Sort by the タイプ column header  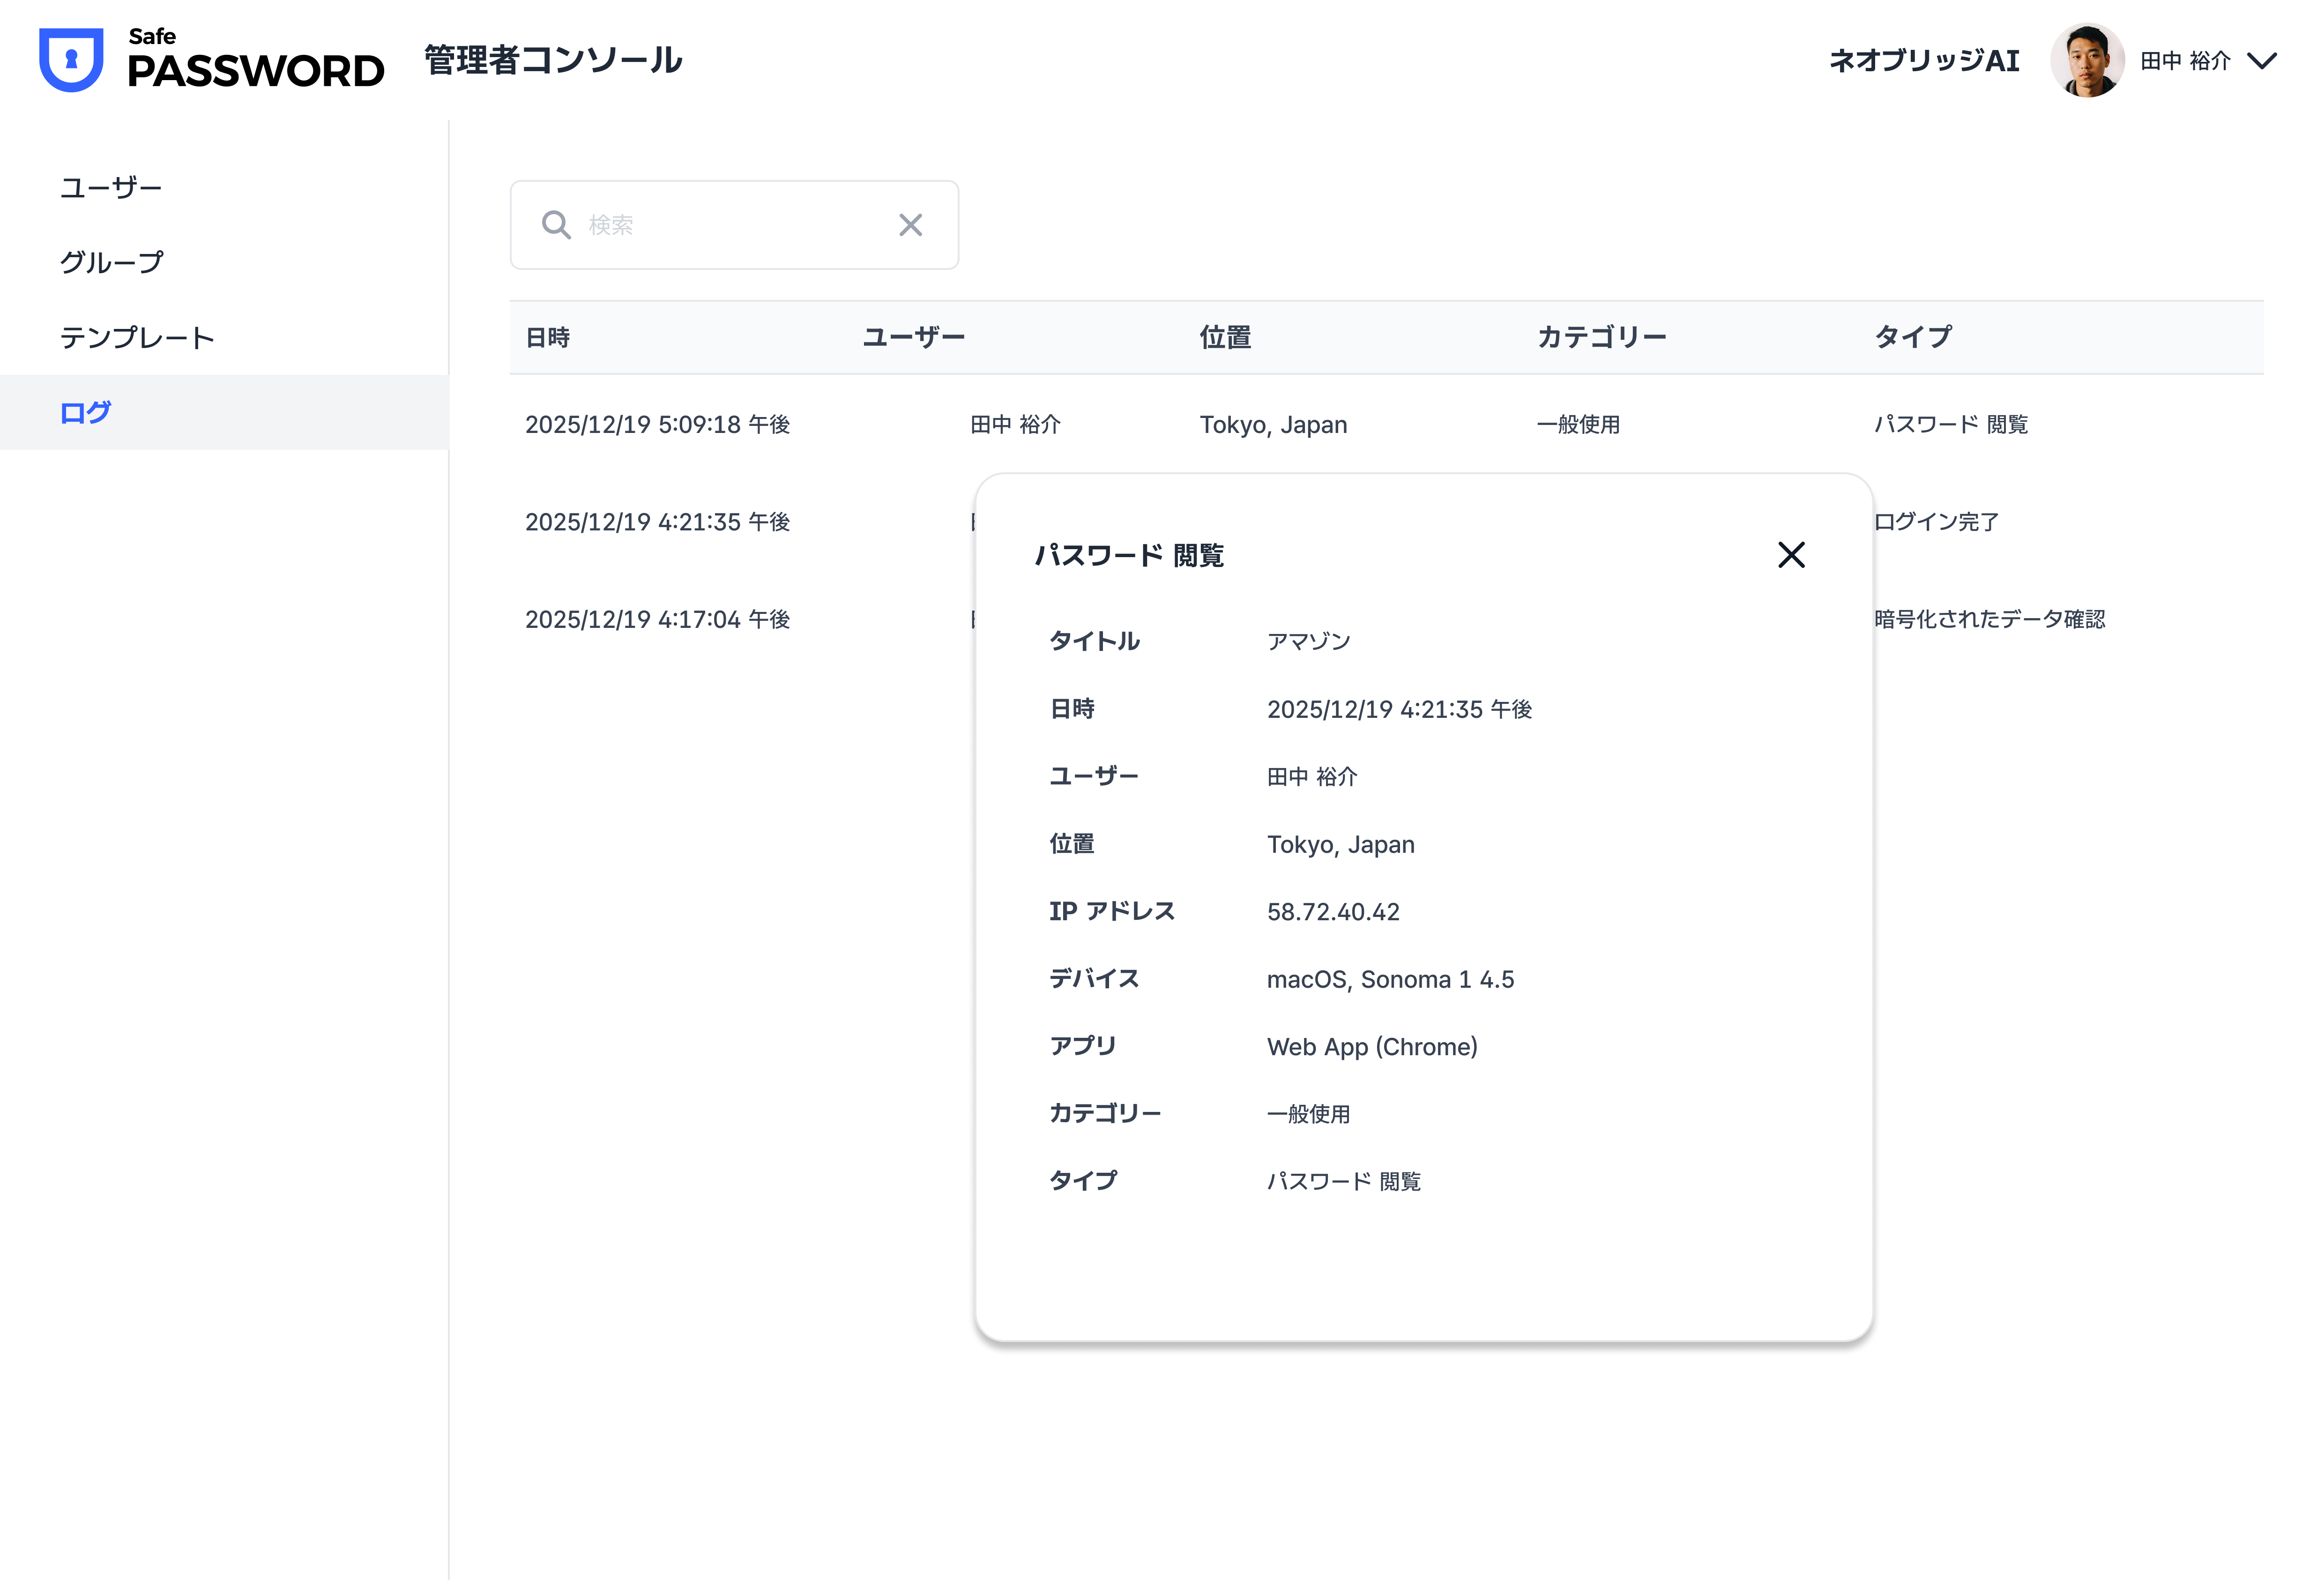tap(1913, 338)
